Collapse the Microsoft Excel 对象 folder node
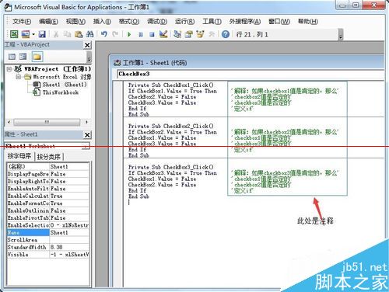389x292 pixels. (x=19, y=77)
